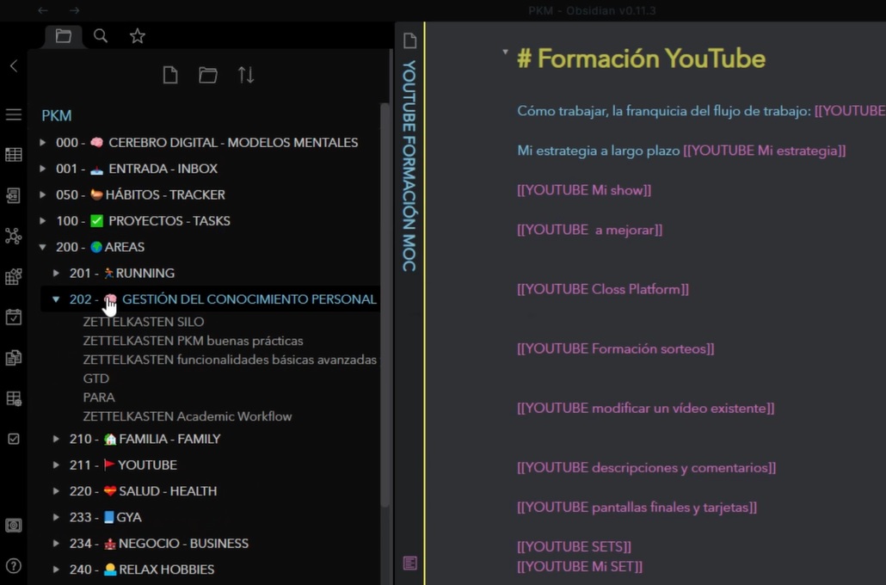Open the File explorer tab

pyautogui.click(x=64, y=36)
